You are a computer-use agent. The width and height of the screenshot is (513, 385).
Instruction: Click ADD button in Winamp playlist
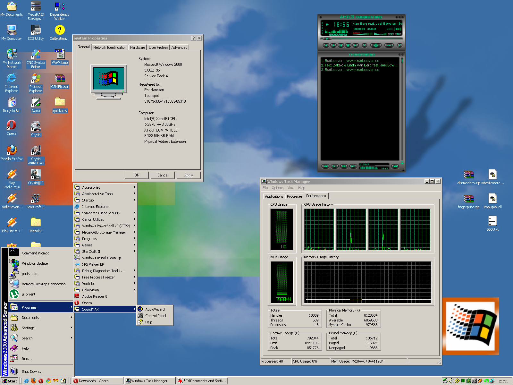click(x=325, y=166)
